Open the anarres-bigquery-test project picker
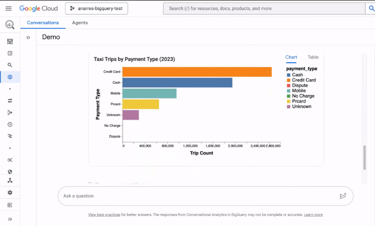The height and width of the screenshot is (226, 375). tap(96, 8)
